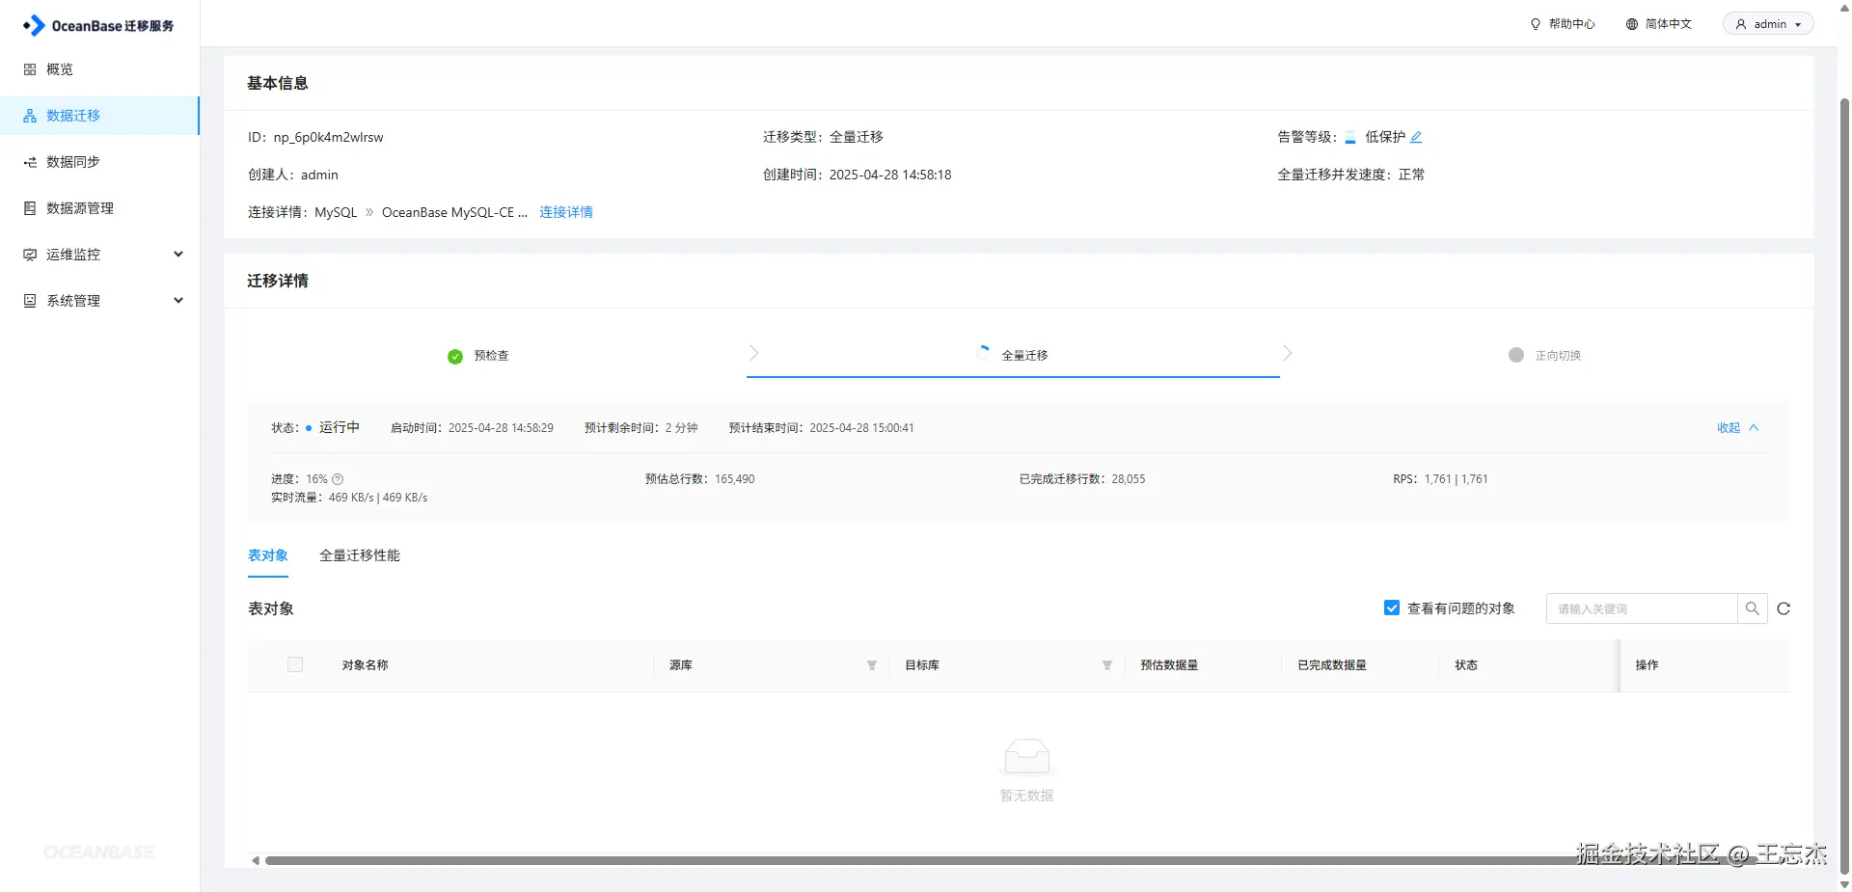Click the 操作 column header
This screenshot has width=1852, height=892.
[1648, 665]
